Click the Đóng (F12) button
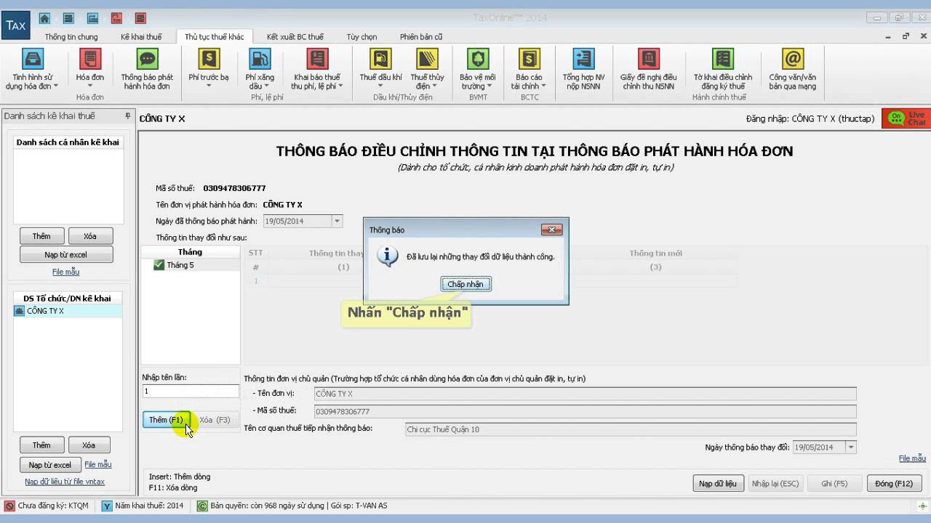This screenshot has width=931, height=523. pos(894,484)
